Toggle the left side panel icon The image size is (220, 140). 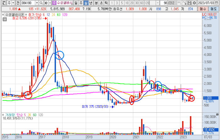coord(4,3)
